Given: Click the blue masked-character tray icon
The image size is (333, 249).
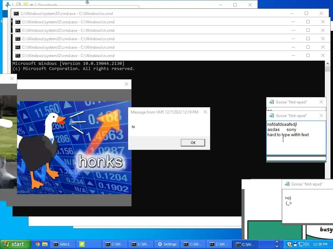Looking at the screenshot, I should [295, 244].
